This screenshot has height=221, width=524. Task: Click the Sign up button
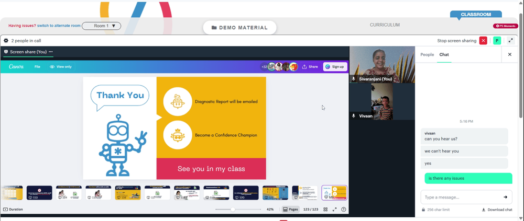click(335, 67)
